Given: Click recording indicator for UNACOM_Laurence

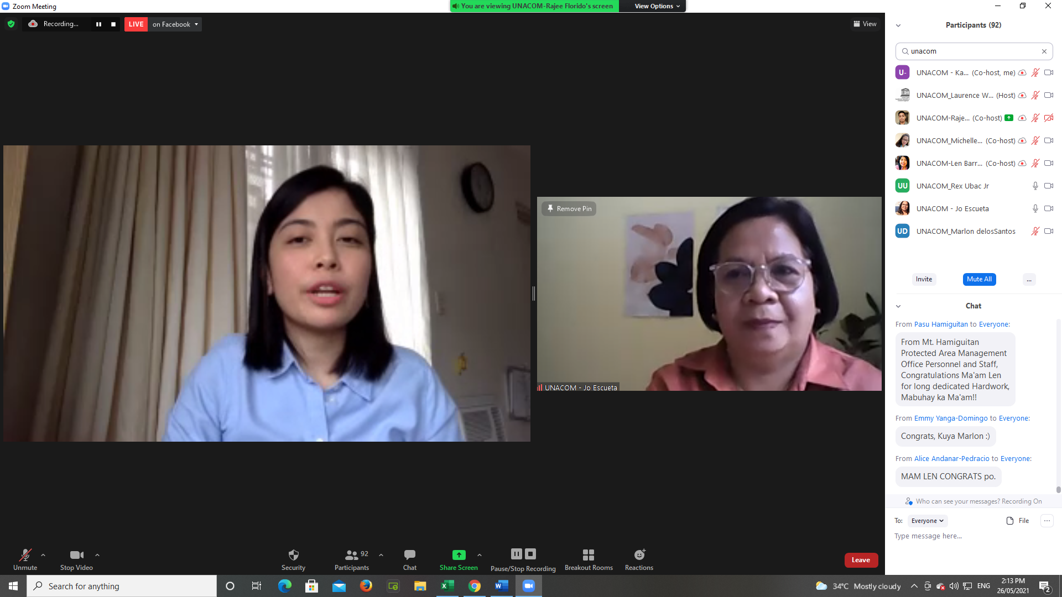Looking at the screenshot, I should pos(1022,95).
